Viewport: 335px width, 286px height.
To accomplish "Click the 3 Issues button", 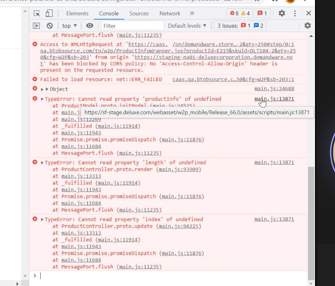I will click(240, 26).
